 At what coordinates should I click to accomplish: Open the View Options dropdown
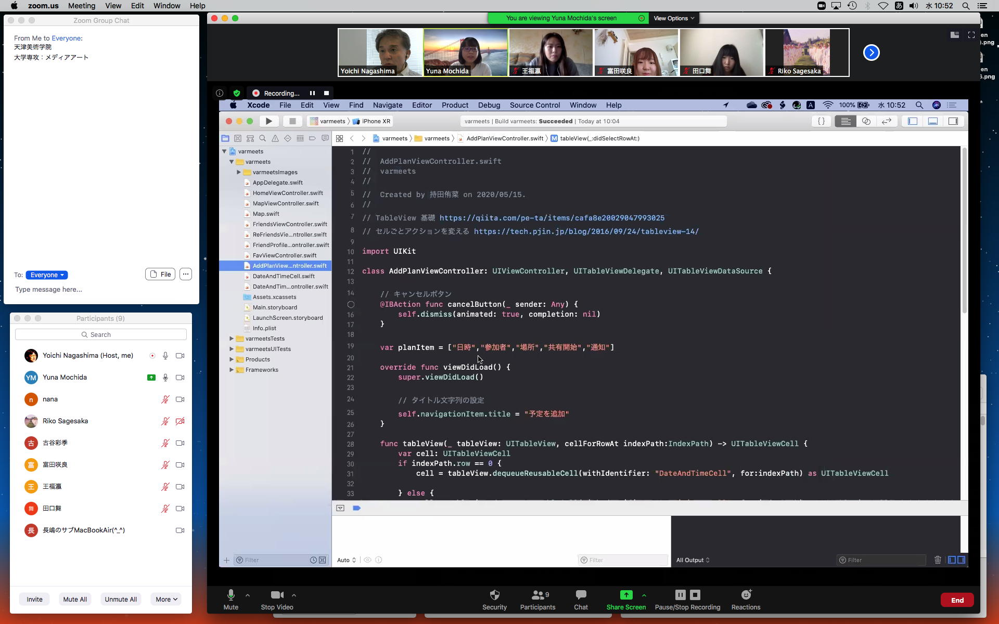point(674,18)
